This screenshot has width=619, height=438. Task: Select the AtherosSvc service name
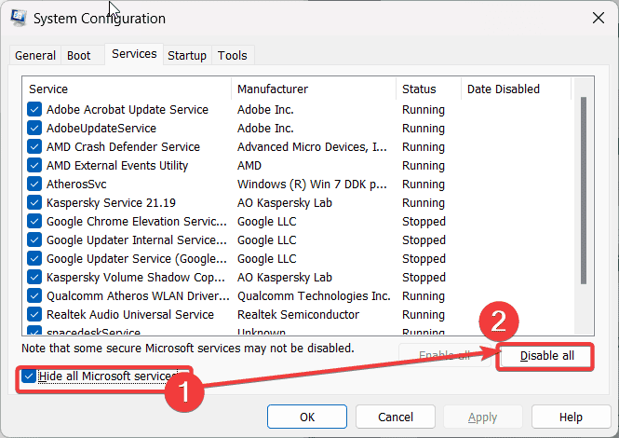point(76,184)
